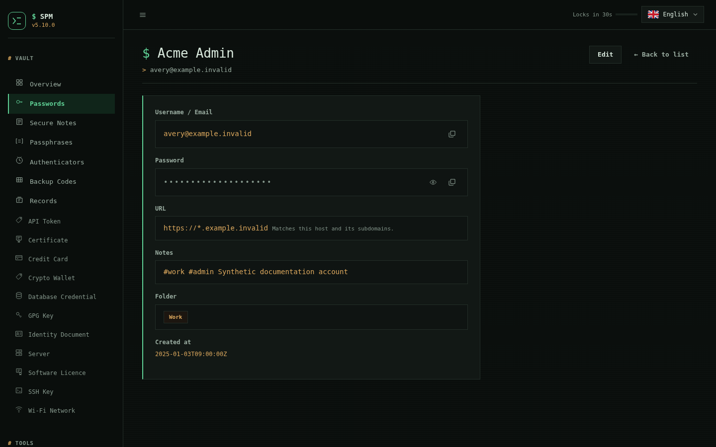Click the Passwords key icon
The height and width of the screenshot is (447, 716).
pos(19,102)
